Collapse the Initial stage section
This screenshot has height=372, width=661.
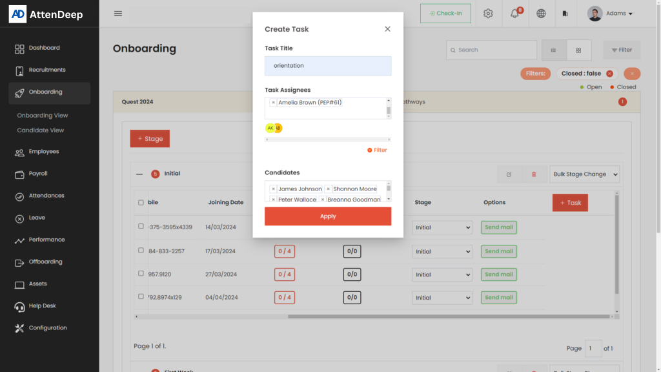coord(139,174)
